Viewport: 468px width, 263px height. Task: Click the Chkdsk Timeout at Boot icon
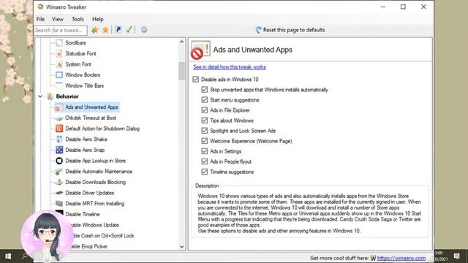(x=59, y=118)
